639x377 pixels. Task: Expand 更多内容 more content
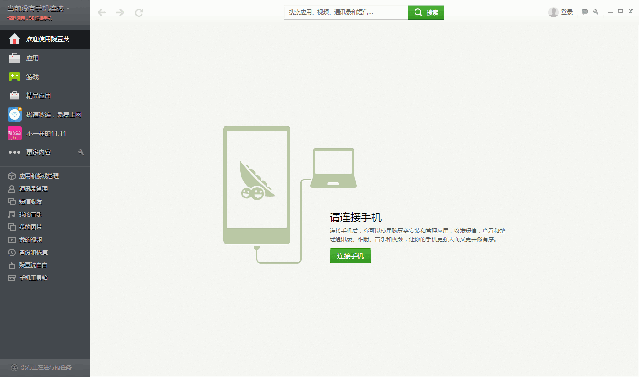39,152
